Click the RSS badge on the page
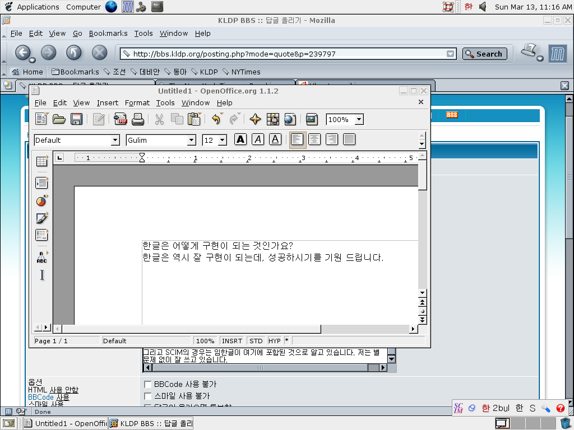 [452, 115]
